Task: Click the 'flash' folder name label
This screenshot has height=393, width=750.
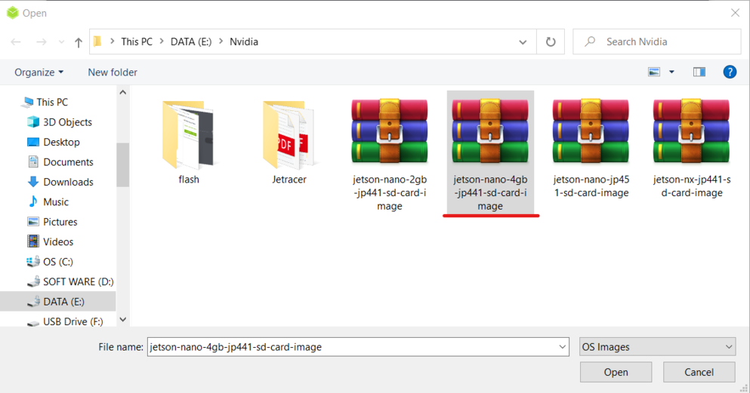Action: click(x=189, y=180)
